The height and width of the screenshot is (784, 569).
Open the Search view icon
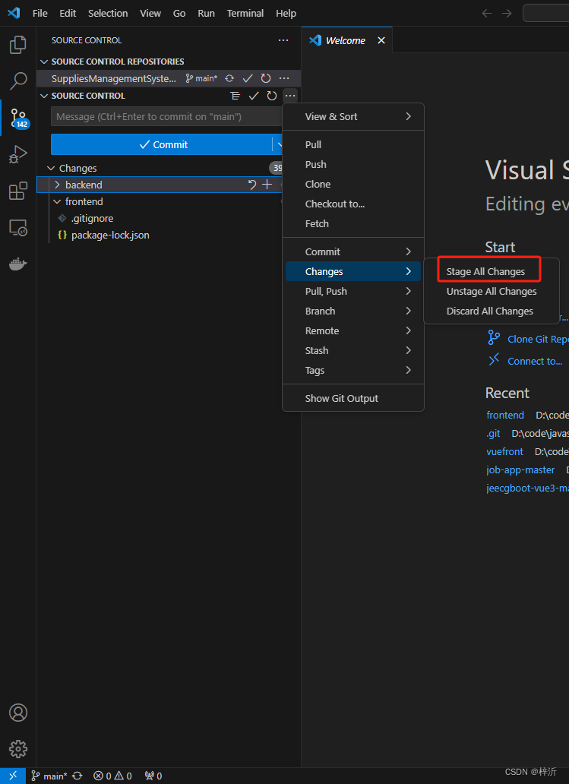pos(17,81)
